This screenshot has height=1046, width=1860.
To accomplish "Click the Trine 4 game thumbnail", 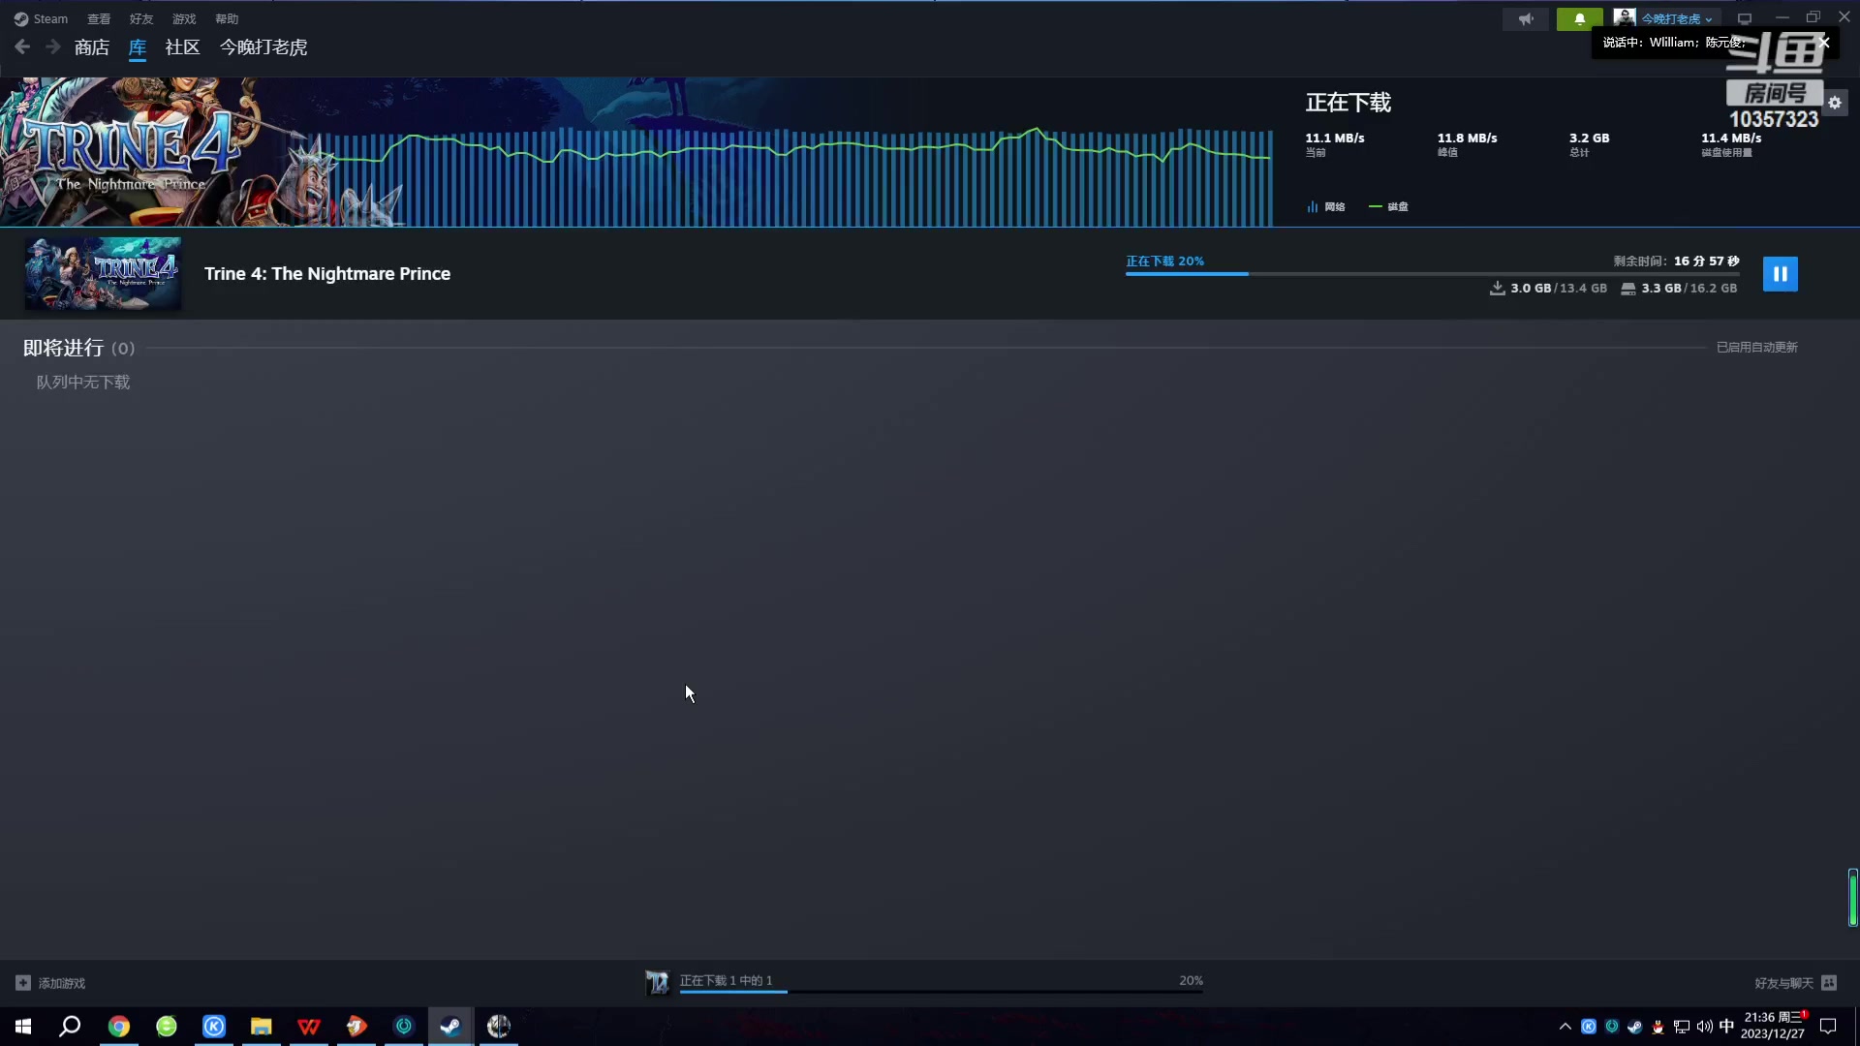I will click(x=102, y=273).
